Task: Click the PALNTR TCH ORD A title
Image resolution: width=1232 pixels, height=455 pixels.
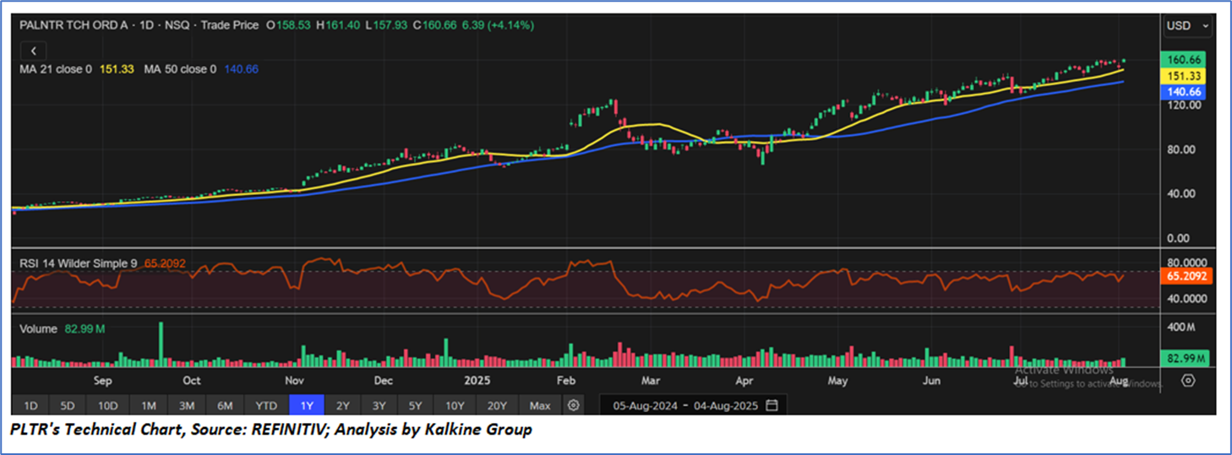Action: point(75,25)
